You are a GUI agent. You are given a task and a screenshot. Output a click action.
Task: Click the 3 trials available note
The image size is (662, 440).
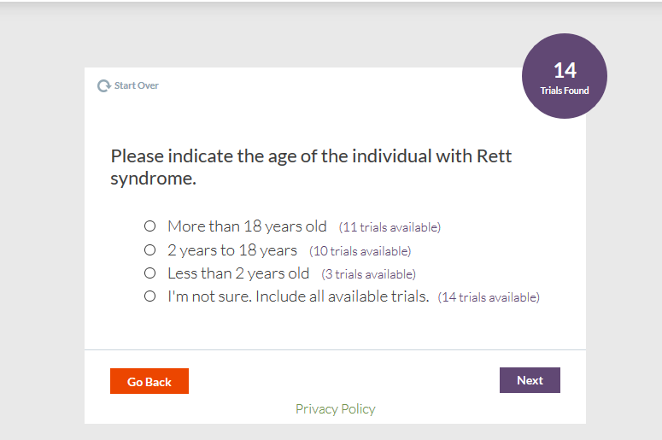tap(368, 274)
